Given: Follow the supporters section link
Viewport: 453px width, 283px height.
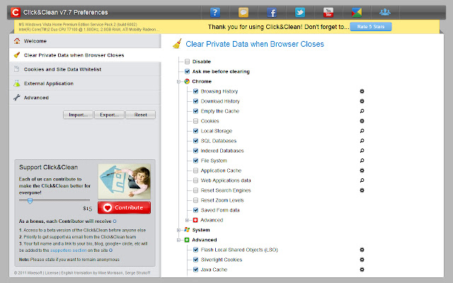Looking at the screenshot, I should [x=68, y=250].
